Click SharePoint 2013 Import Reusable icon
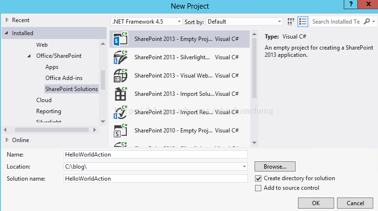 coord(121,112)
